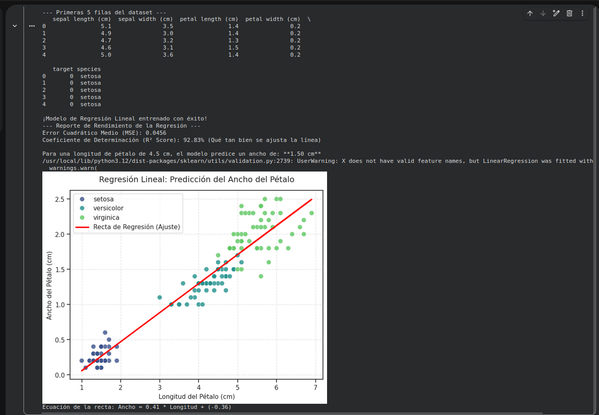Open the output options ellipsis icon
This screenshot has width=599, height=415.
(32, 26)
